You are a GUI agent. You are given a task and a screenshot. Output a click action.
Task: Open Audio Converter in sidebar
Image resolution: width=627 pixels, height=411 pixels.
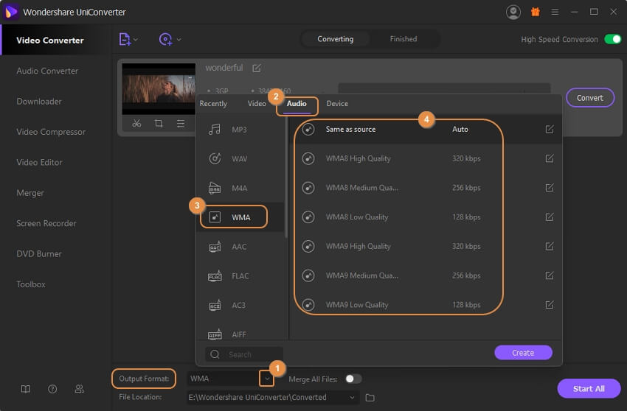click(x=47, y=71)
